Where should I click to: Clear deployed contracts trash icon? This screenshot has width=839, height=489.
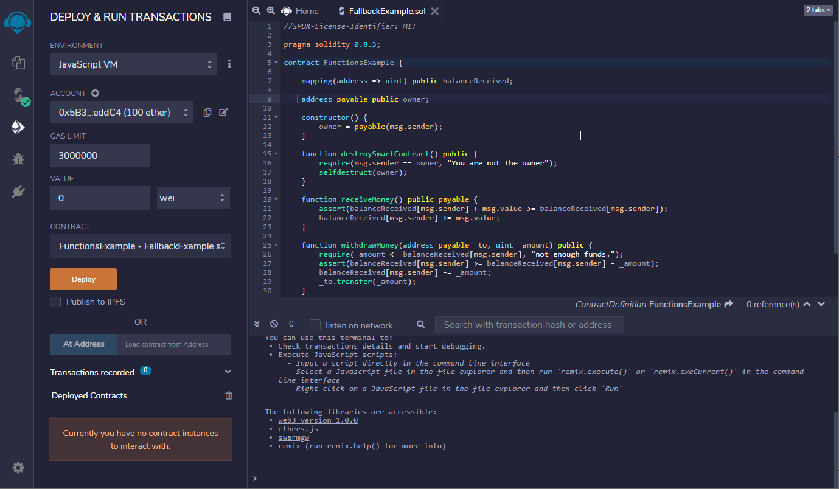(229, 395)
